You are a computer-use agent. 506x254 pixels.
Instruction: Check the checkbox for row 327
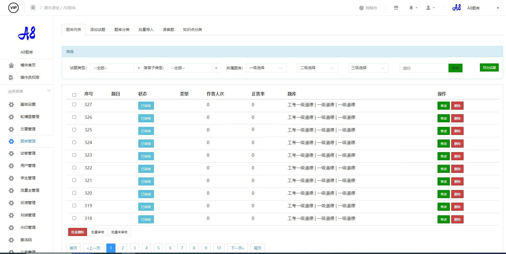tap(74, 104)
